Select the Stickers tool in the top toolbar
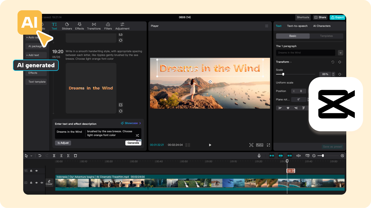This screenshot has height=208, width=371. pyautogui.click(x=67, y=26)
